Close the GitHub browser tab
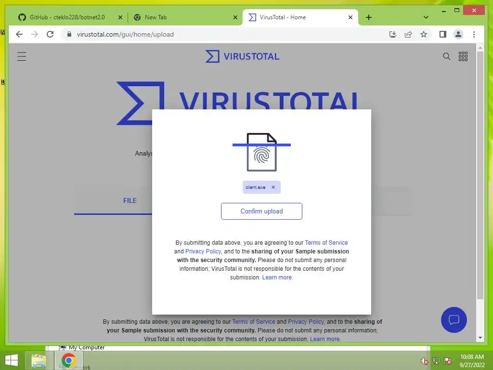Viewport: 493px width, 370px height. pos(120,18)
